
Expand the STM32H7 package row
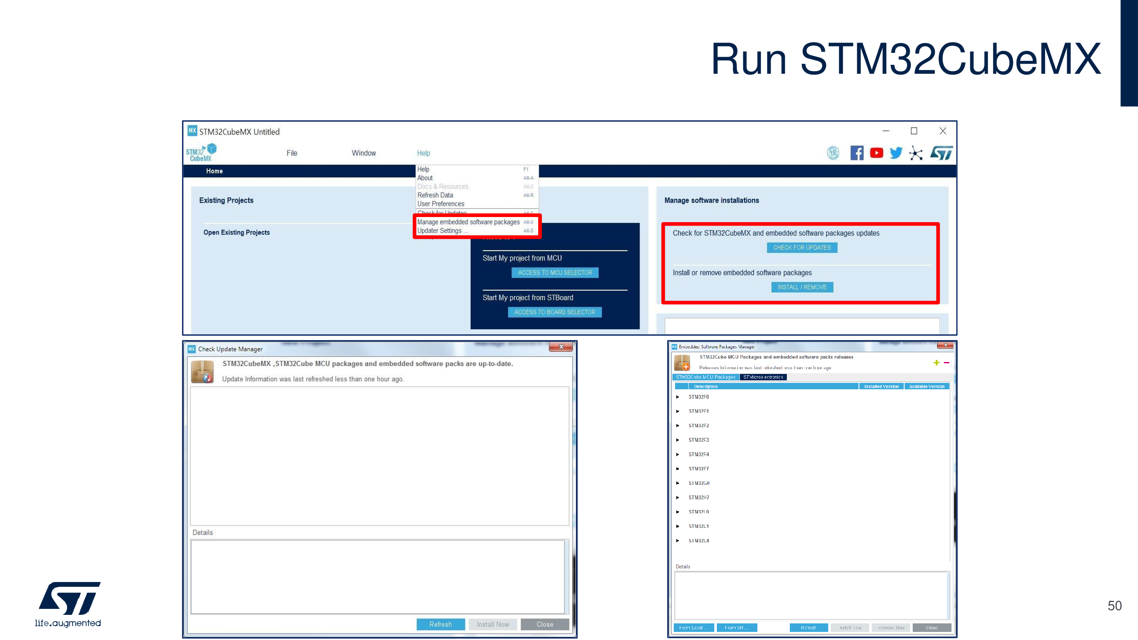coord(678,498)
